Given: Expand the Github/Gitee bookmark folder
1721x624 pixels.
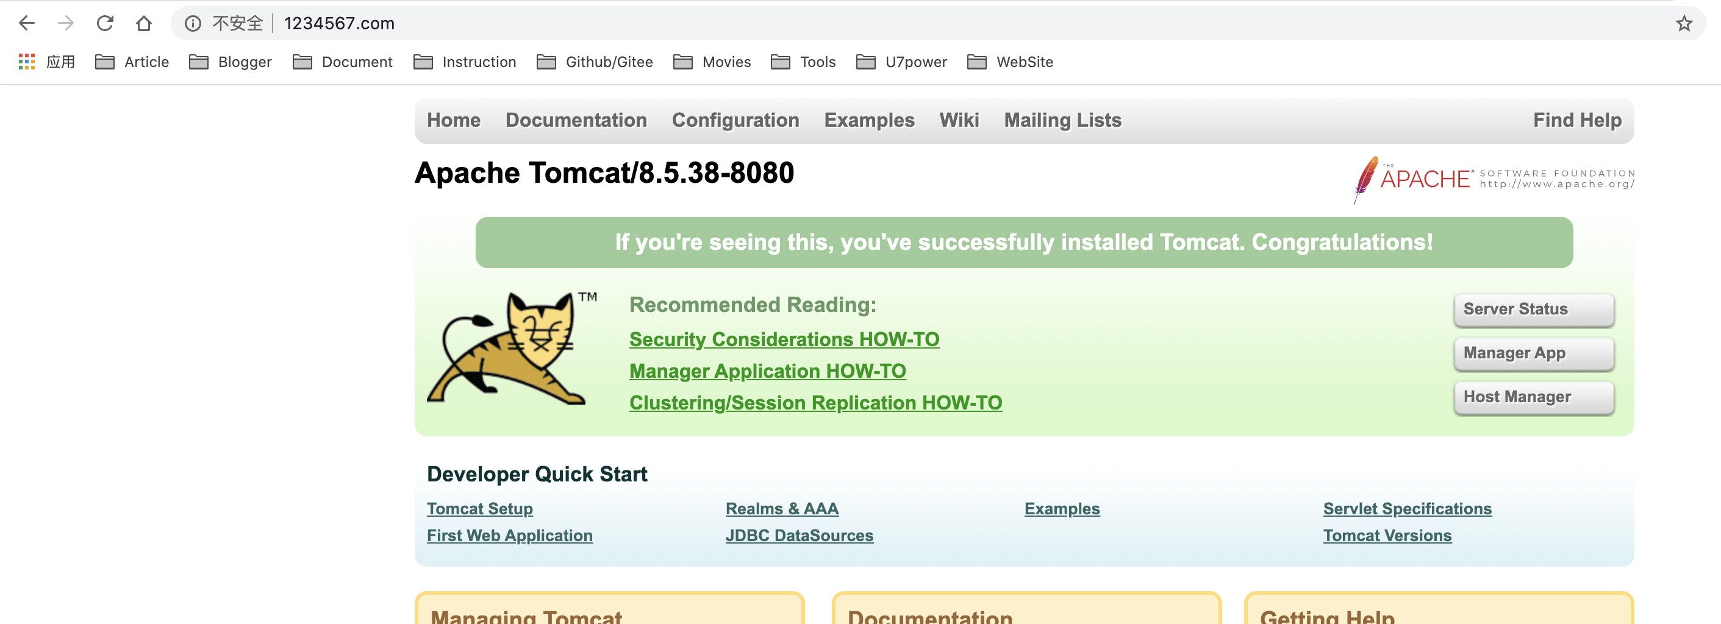Looking at the screenshot, I should pos(595,62).
